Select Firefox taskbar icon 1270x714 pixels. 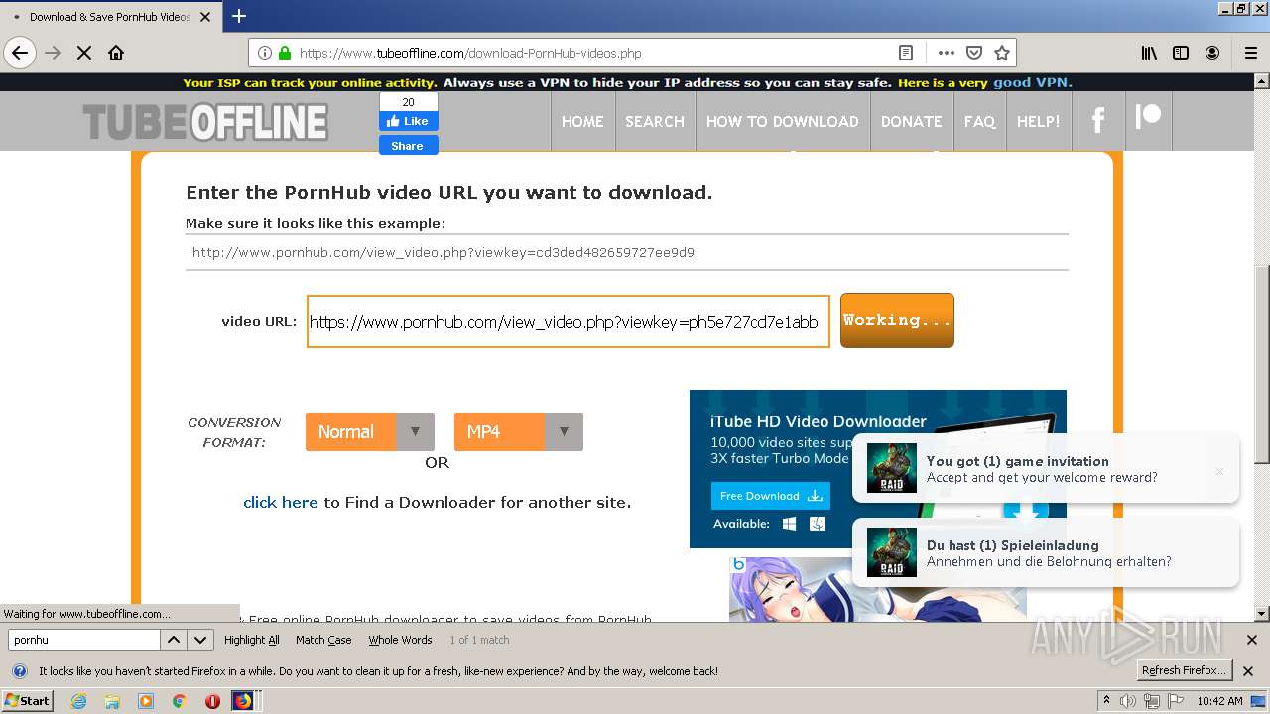pyautogui.click(x=243, y=701)
